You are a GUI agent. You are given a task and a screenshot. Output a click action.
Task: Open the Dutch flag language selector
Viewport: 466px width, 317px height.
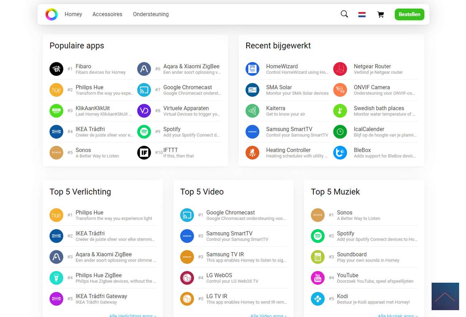coord(362,15)
